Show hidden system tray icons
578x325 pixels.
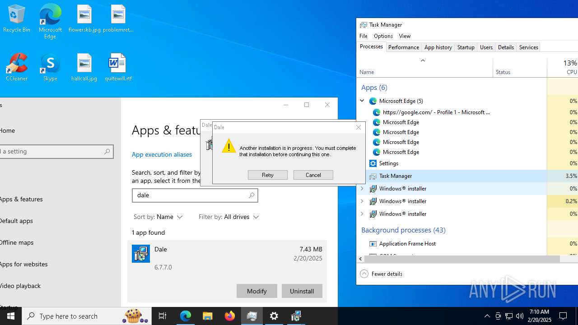pos(487,316)
